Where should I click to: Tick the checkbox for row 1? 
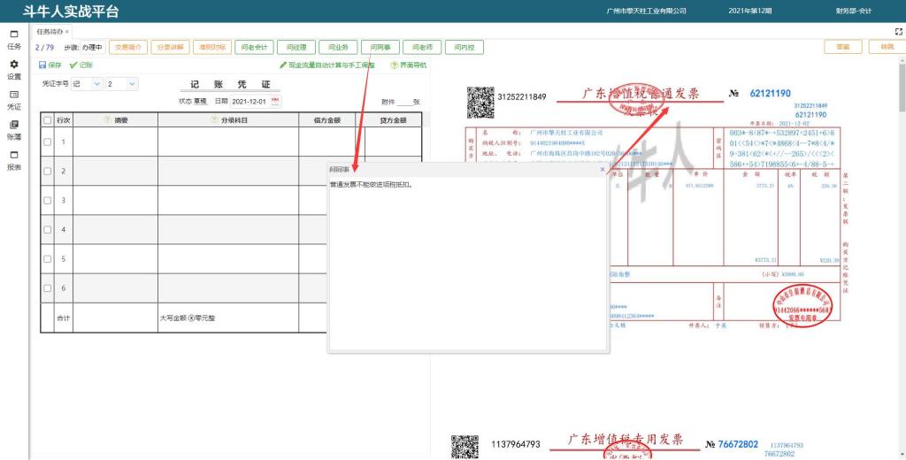[x=48, y=142]
